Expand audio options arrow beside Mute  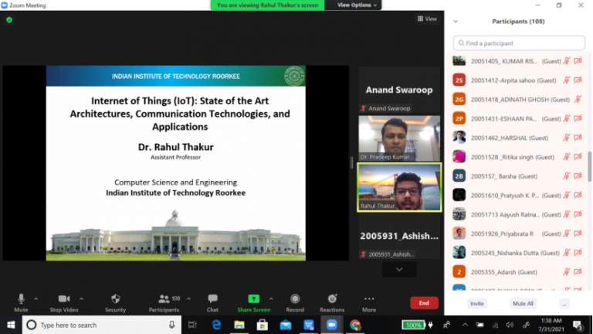(x=36, y=298)
